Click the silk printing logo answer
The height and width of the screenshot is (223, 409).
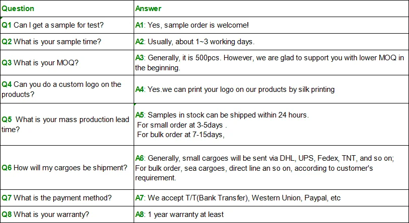[x=235, y=89]
